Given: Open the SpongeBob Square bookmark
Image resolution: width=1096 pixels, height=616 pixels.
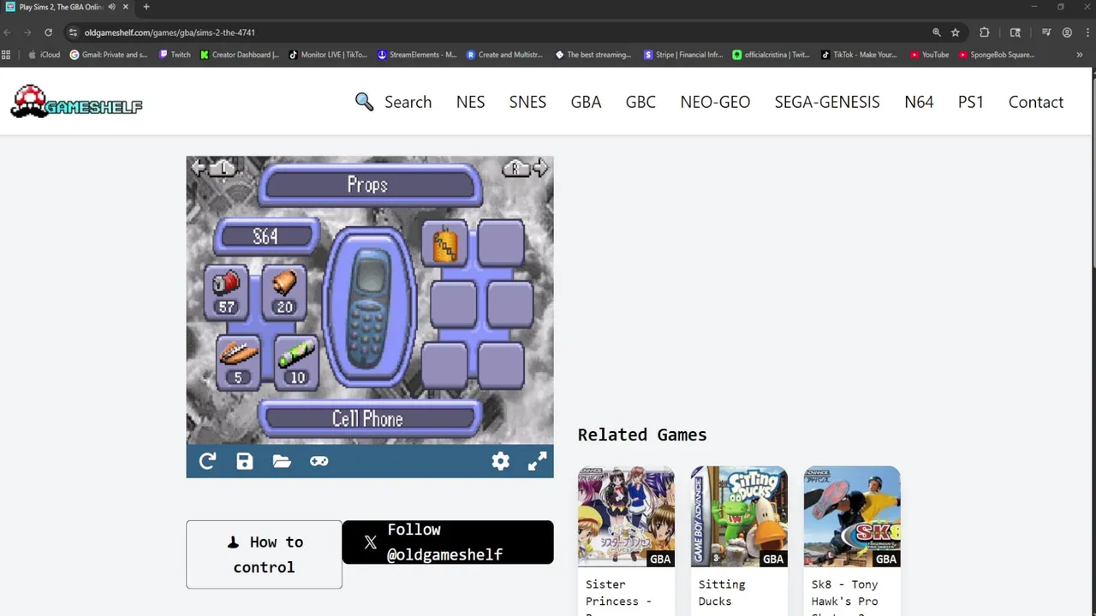Looking at the screenshot, I should pos(997,55).
